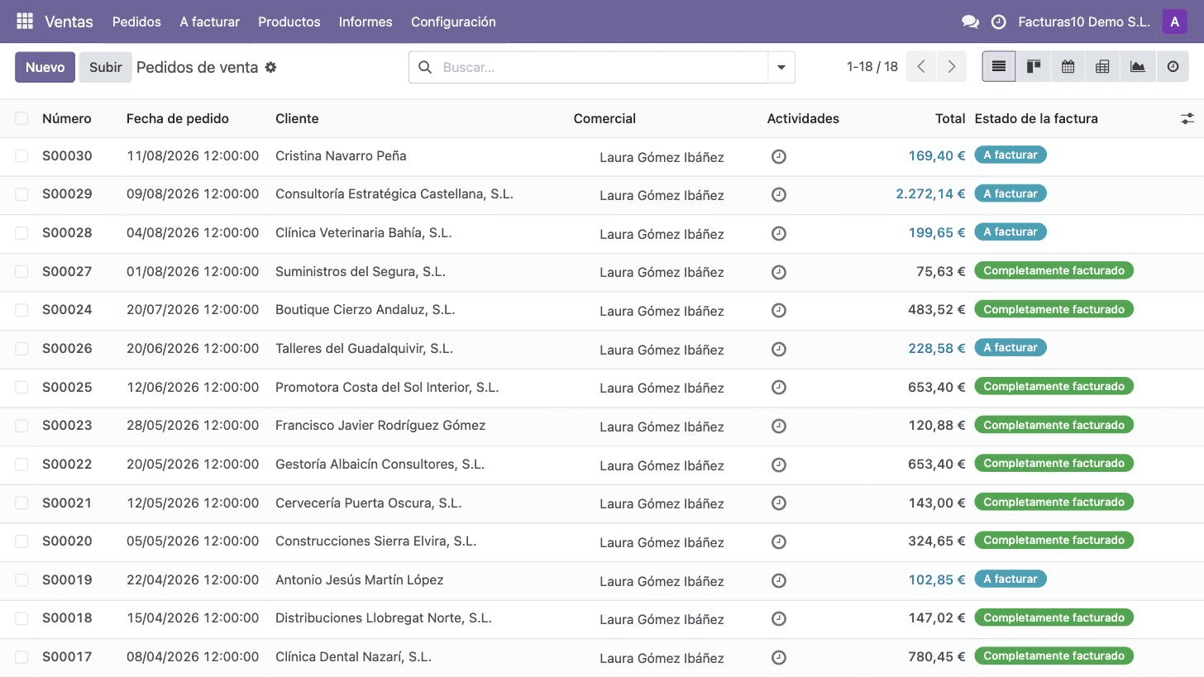Click the Ventas app title

[69, 21]
